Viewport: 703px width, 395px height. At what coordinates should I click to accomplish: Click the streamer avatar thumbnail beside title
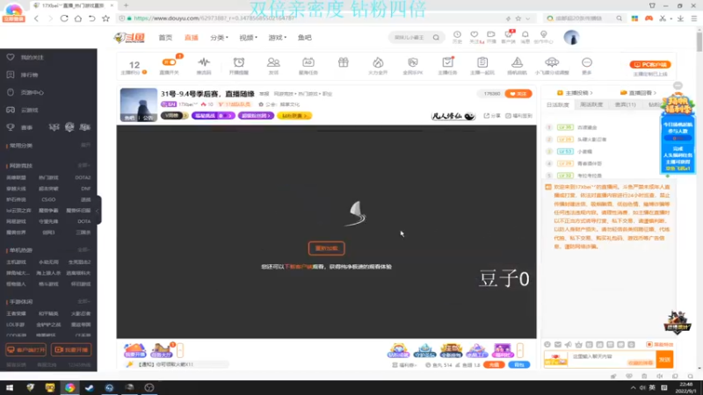point(139,104)
